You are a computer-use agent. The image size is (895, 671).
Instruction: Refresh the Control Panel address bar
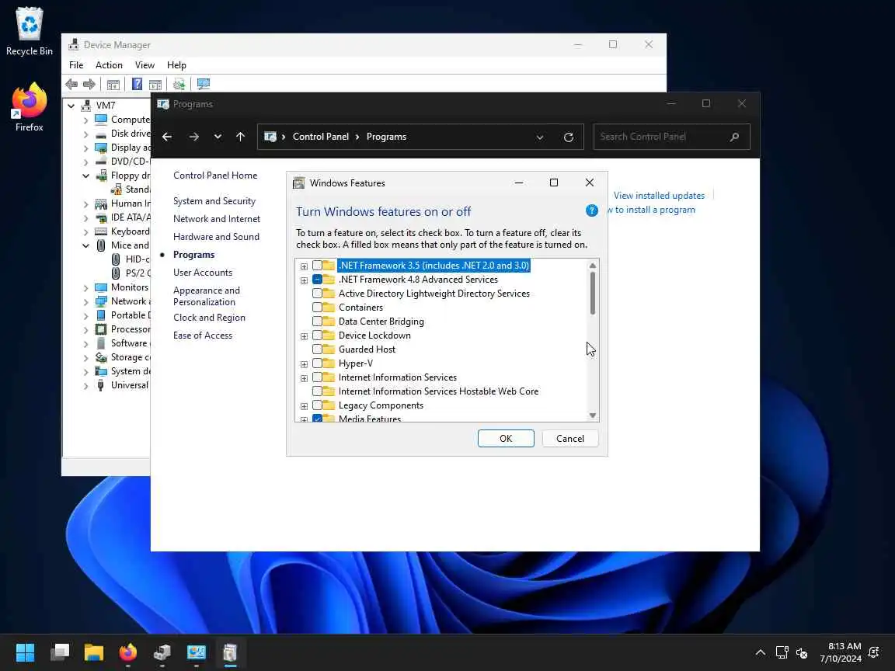569,137
